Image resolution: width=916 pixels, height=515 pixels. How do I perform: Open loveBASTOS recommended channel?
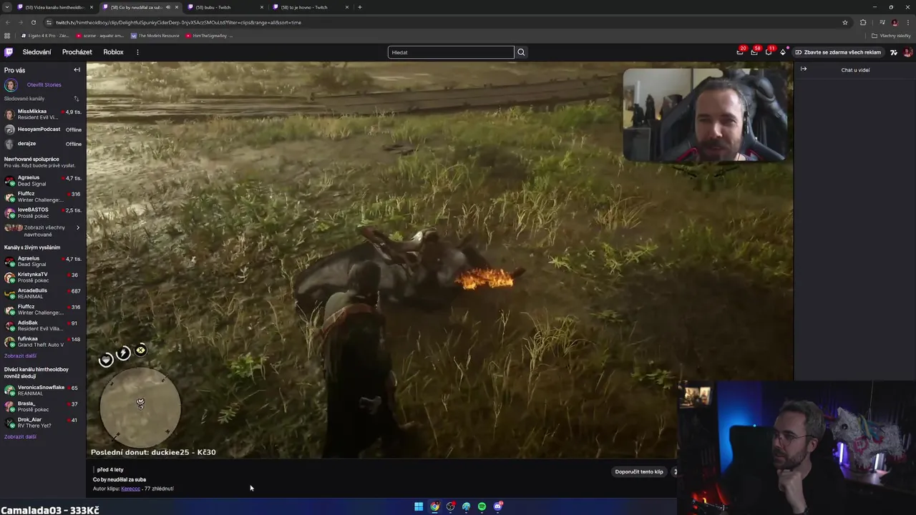tap(43, 212)
